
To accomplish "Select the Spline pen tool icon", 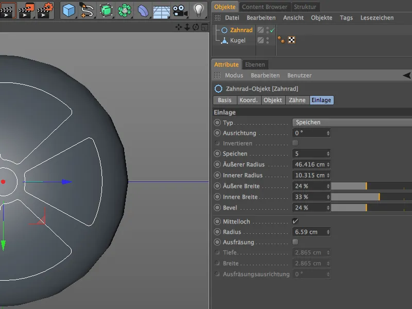I will click(87, 10).
